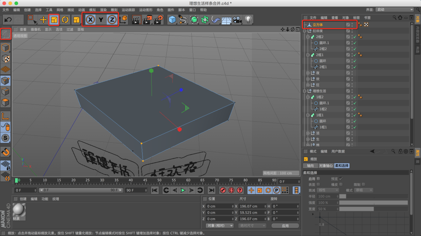421x236 pixels.
Task: Open the deformer bend icon
Action: tap(216, 20)
